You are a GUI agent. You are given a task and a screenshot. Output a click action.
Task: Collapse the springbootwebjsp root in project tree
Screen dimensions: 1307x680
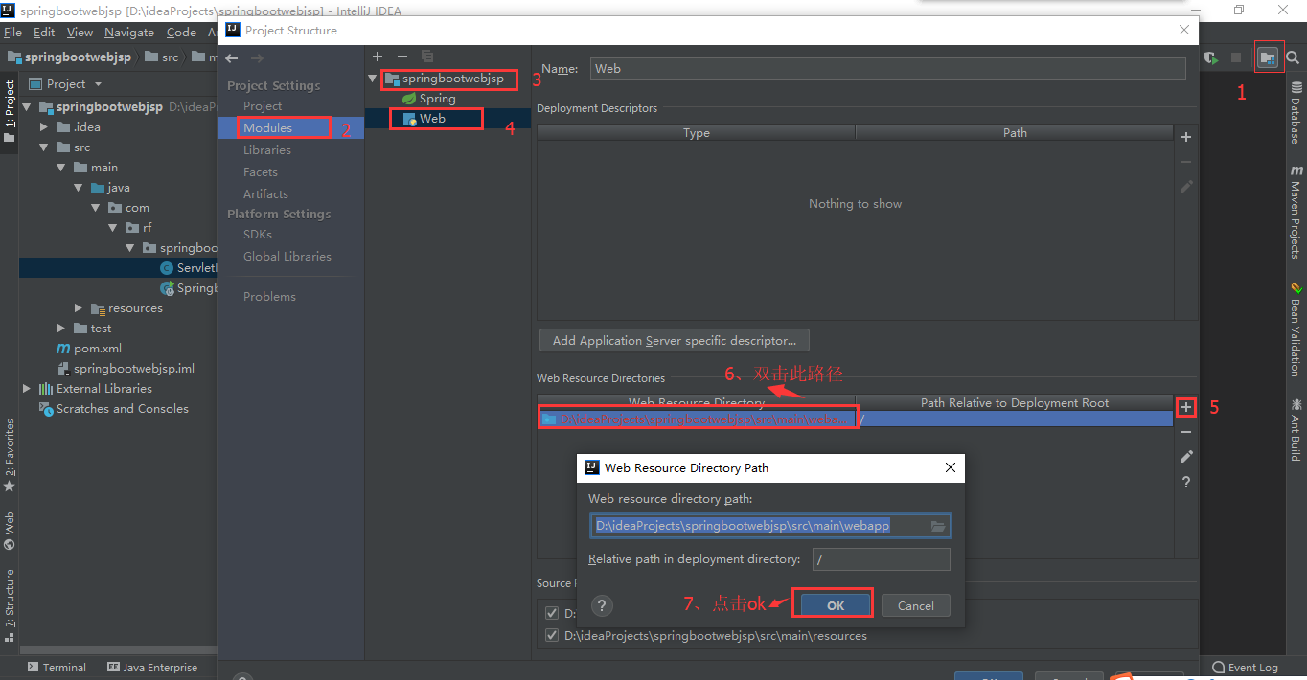[28, 107]
